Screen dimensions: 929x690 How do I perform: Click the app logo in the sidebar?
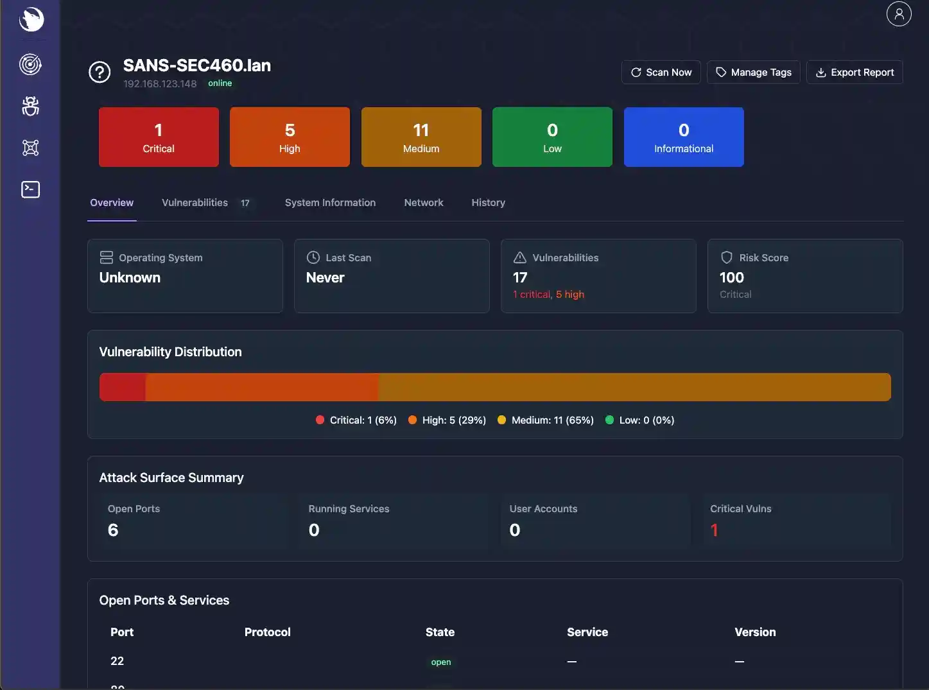pyautogui.click(x=31, y=19)
